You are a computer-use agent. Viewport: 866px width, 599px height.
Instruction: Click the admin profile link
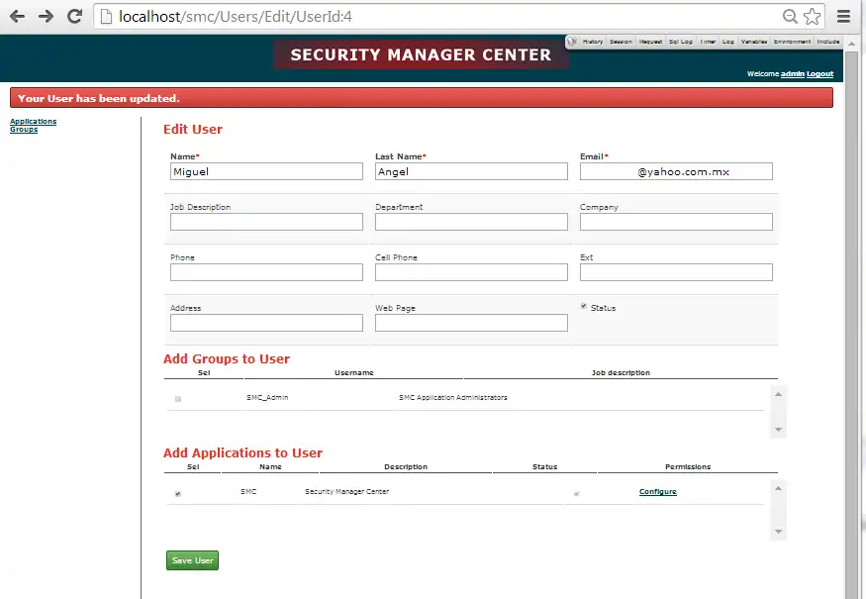click(792, 74)
